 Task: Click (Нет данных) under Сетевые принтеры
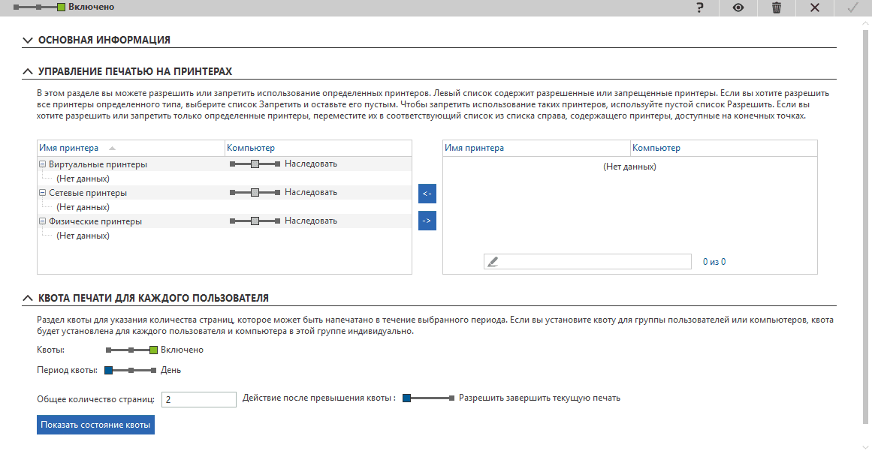point(83,207)
